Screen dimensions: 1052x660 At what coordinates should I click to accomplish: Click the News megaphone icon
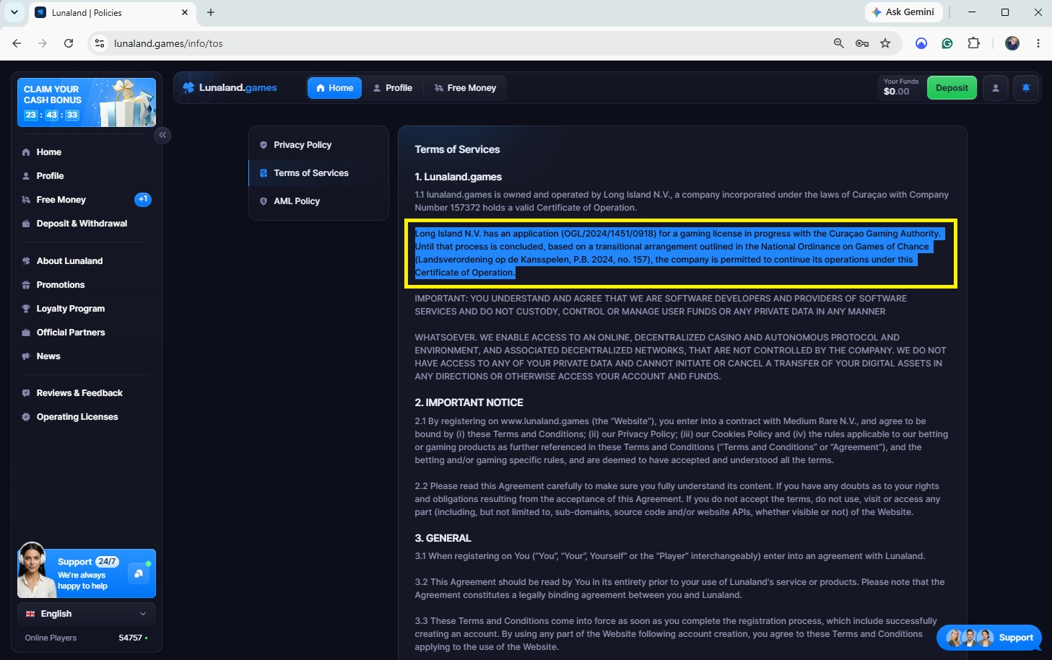tap(26, 356)
